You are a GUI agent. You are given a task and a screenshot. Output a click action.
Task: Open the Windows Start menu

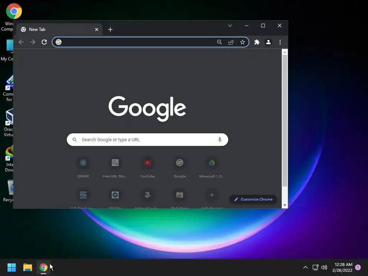coord(11,267)
